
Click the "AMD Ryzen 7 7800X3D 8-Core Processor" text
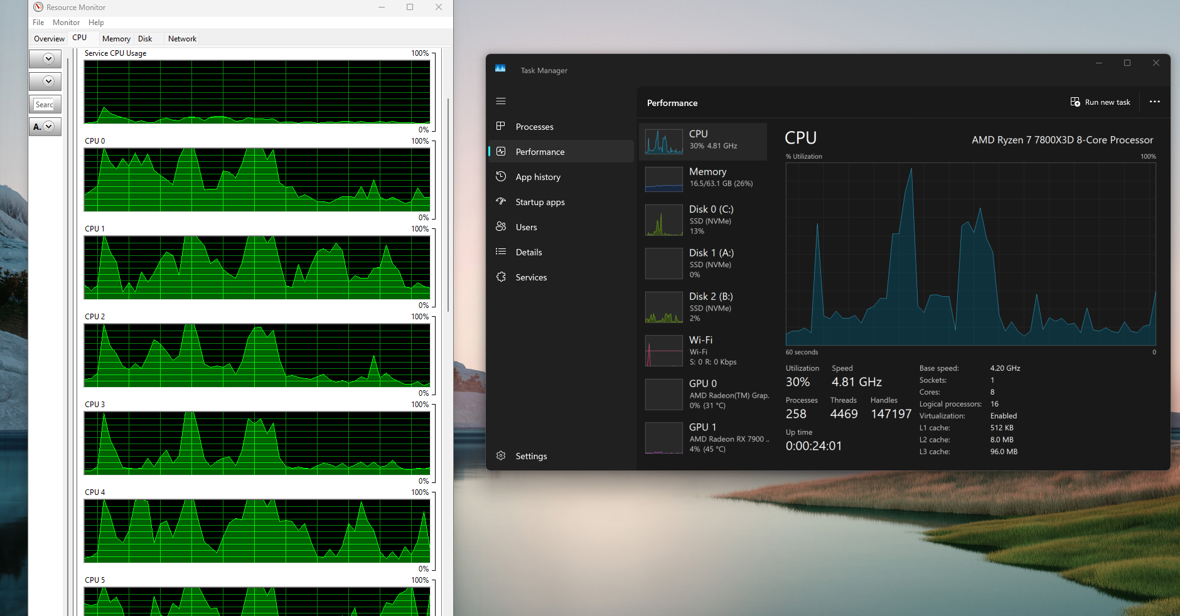(x=1063, y=140)
